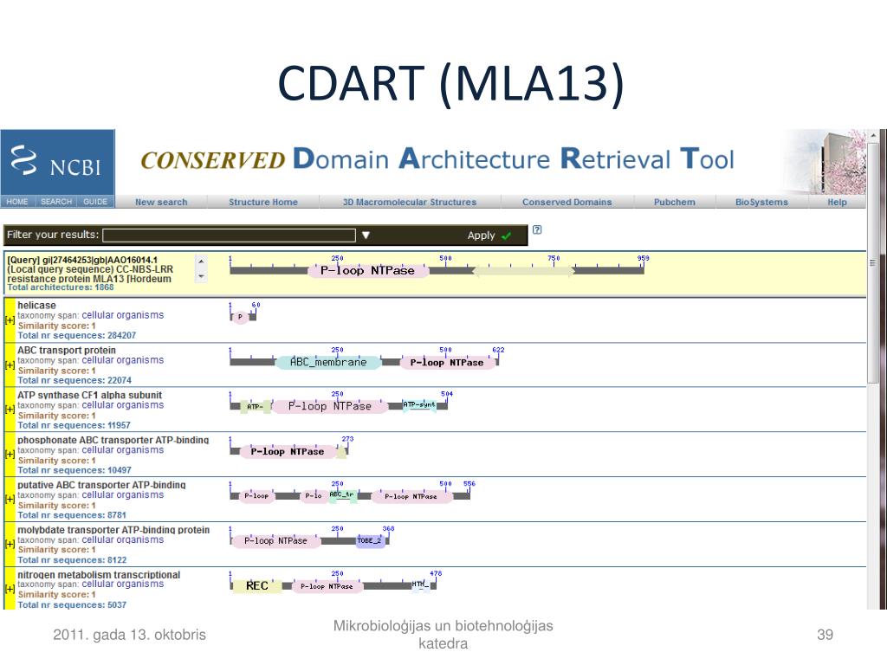This screenshot has height=665, width=887.
Task: Expand the putative ABC transporter row
Action: point(10,500)
